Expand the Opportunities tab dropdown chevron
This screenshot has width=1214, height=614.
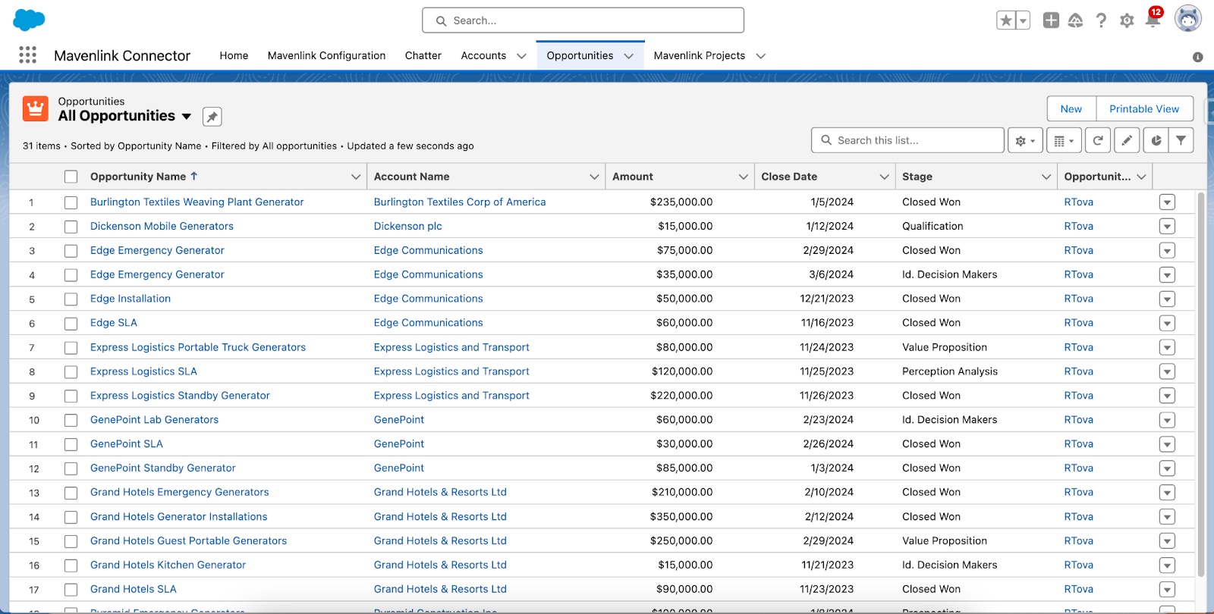pos(628,56)
